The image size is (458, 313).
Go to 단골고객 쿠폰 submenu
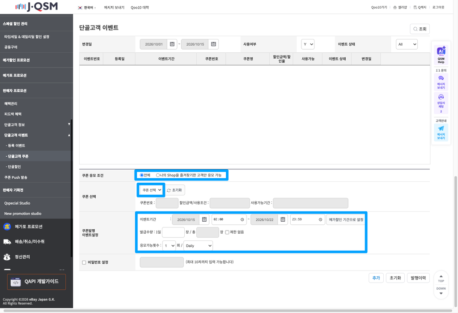(17, 156)
